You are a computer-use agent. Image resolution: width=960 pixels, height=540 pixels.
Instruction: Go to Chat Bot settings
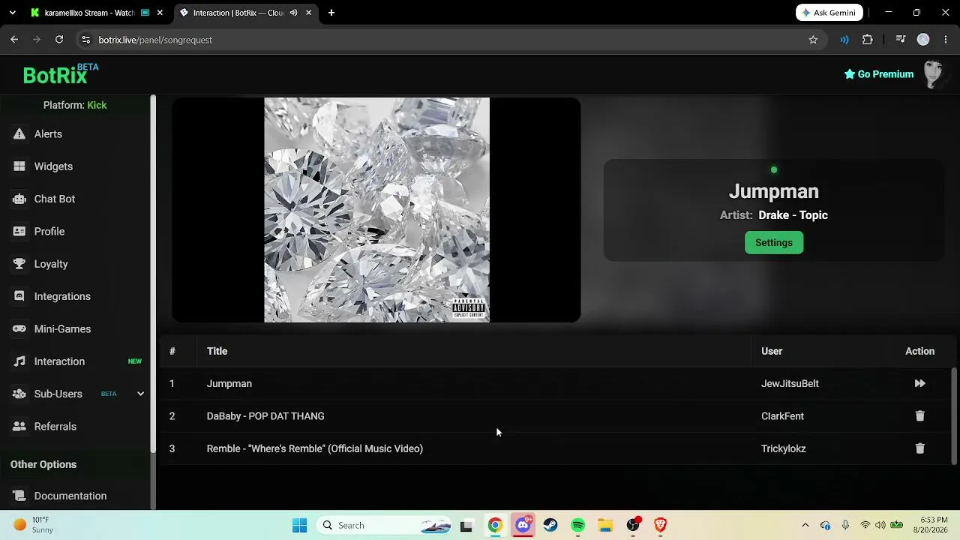(55, 199)
